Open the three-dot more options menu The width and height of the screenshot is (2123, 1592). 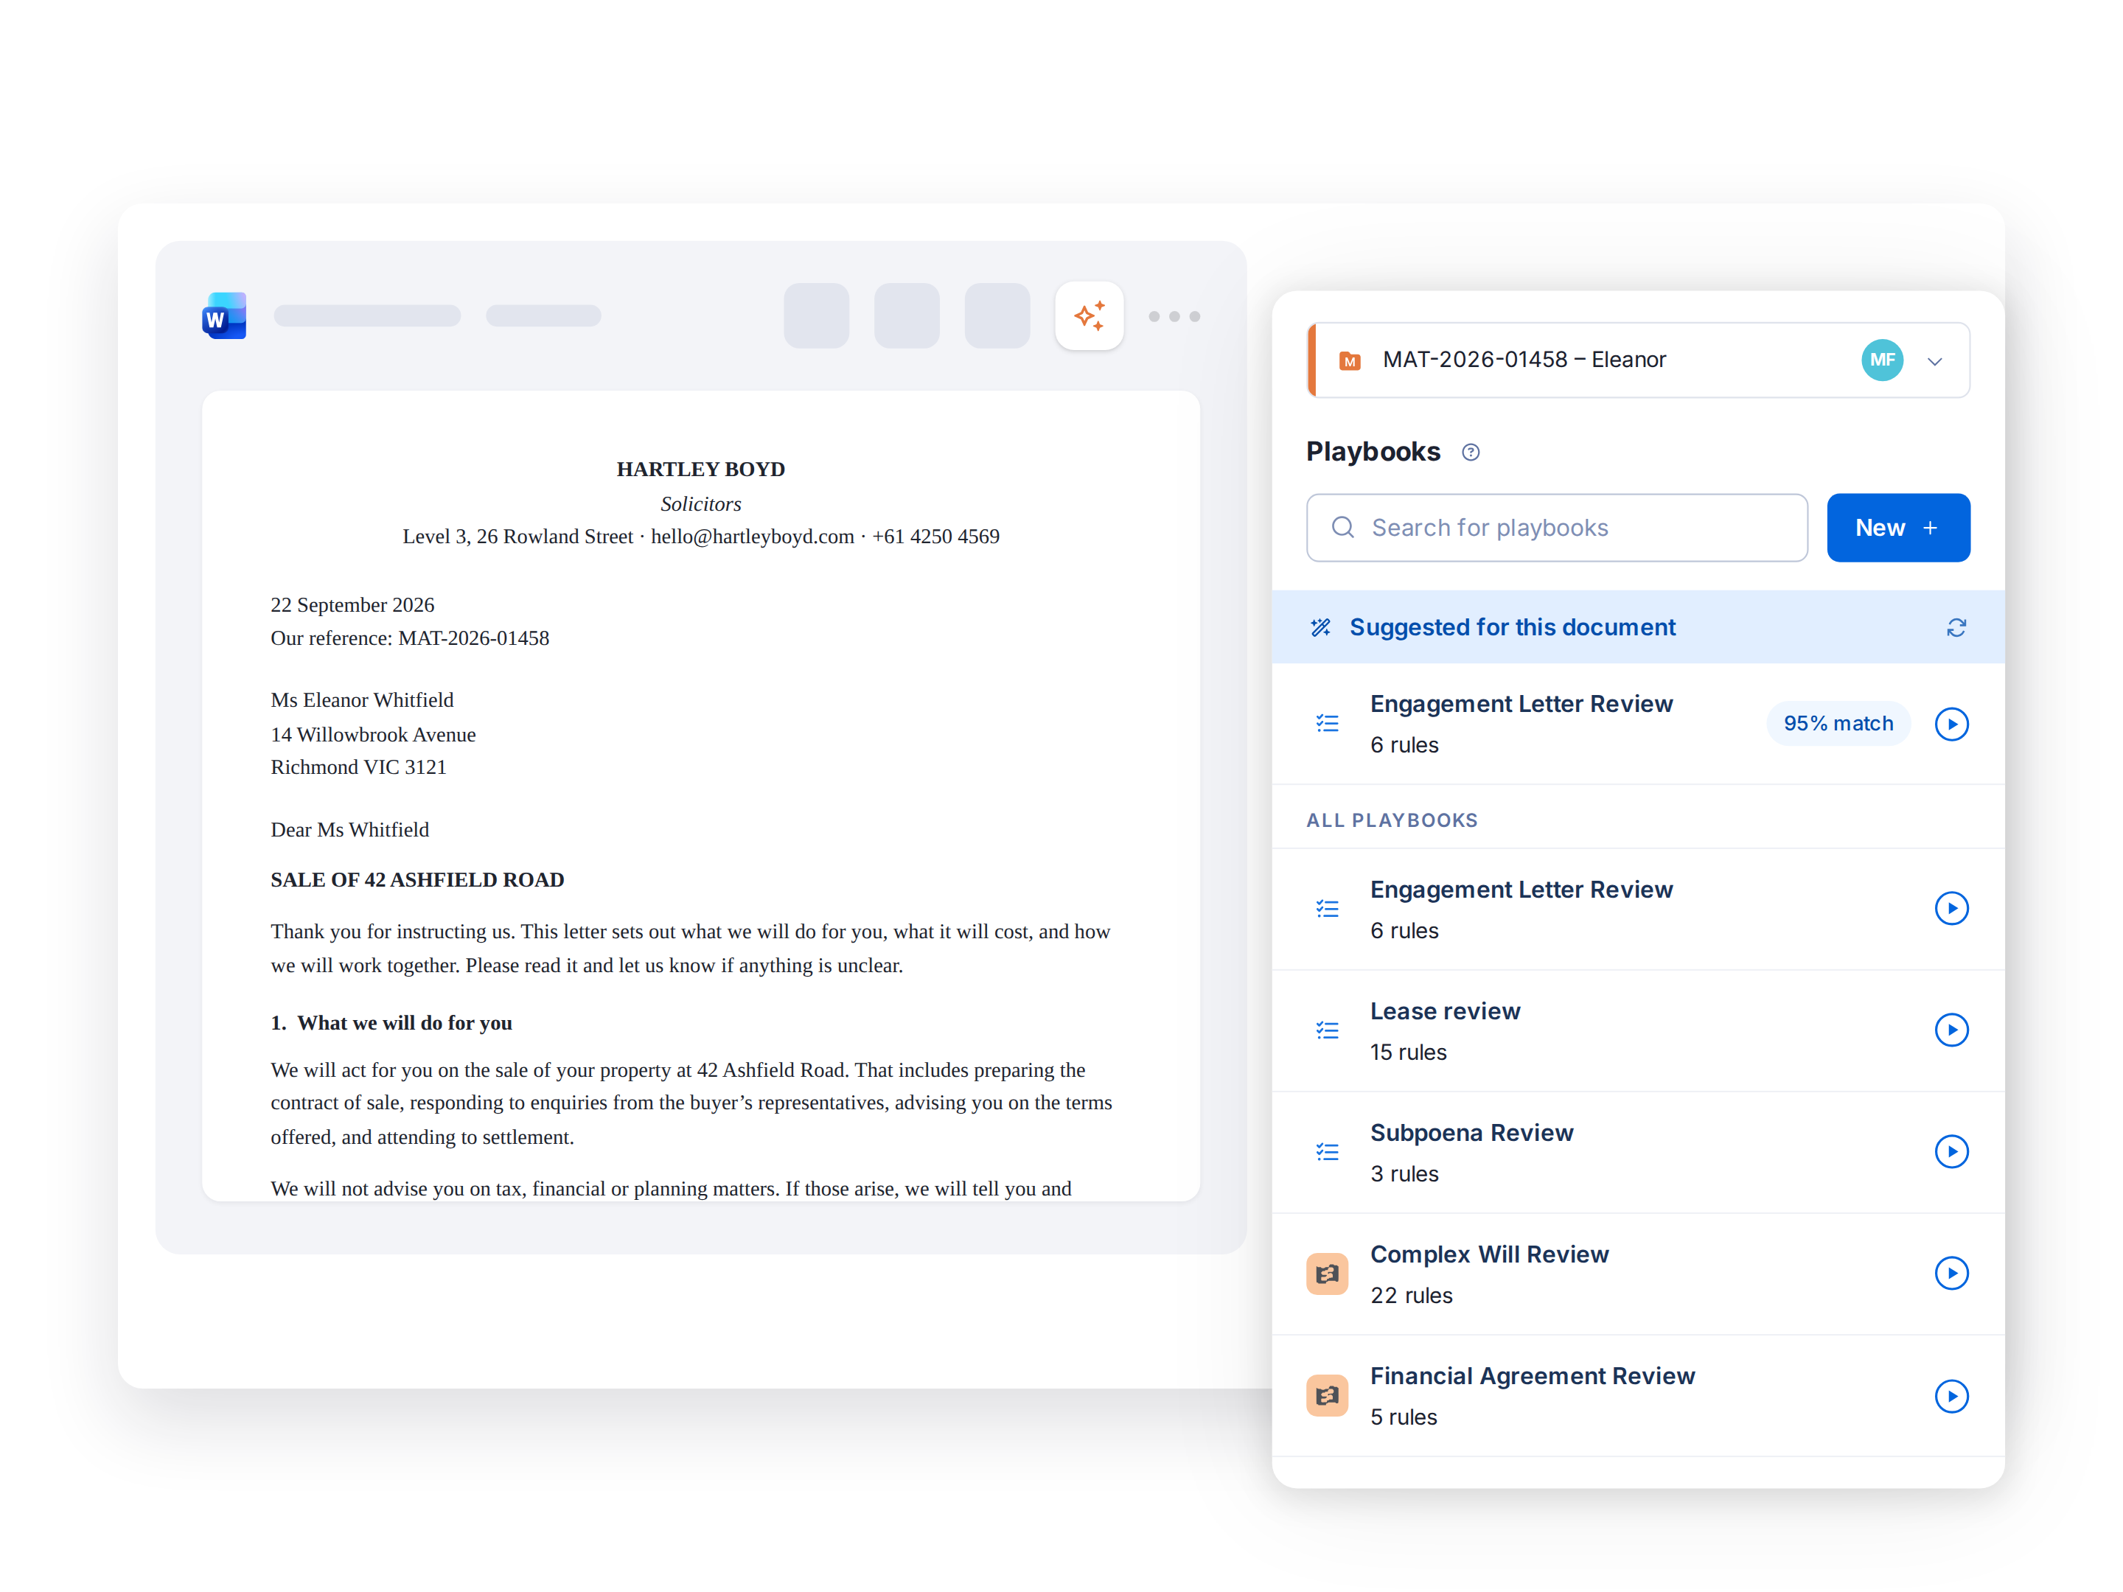point(1174,317)
